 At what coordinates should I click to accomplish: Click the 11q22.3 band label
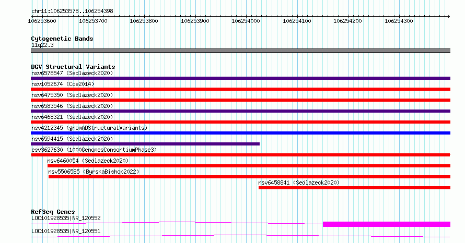42,45
